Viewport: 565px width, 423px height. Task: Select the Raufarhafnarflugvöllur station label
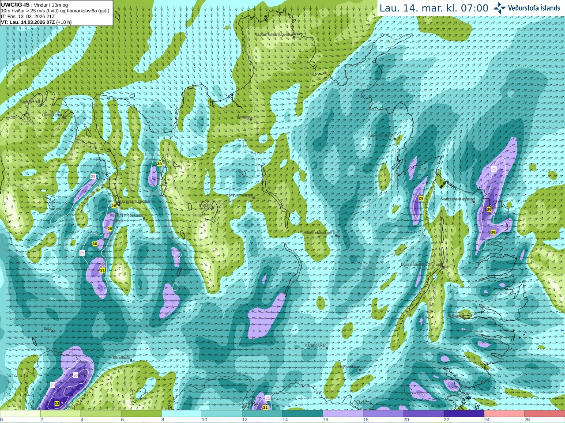click(274, 34)
